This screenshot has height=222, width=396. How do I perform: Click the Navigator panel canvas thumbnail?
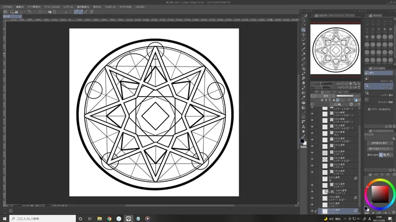click(335, 50)
